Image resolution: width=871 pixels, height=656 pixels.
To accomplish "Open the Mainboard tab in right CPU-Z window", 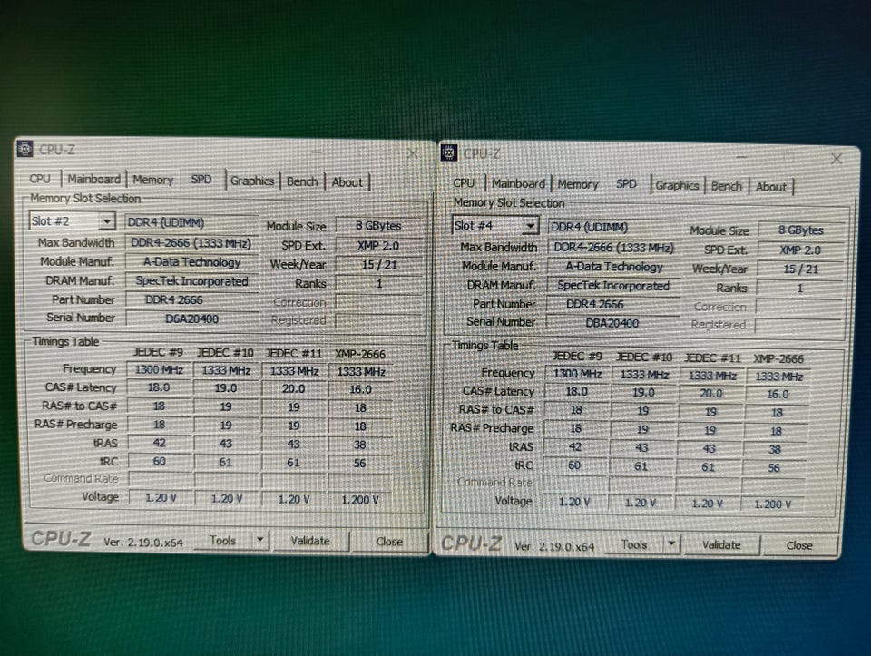I will click(518, 184).
